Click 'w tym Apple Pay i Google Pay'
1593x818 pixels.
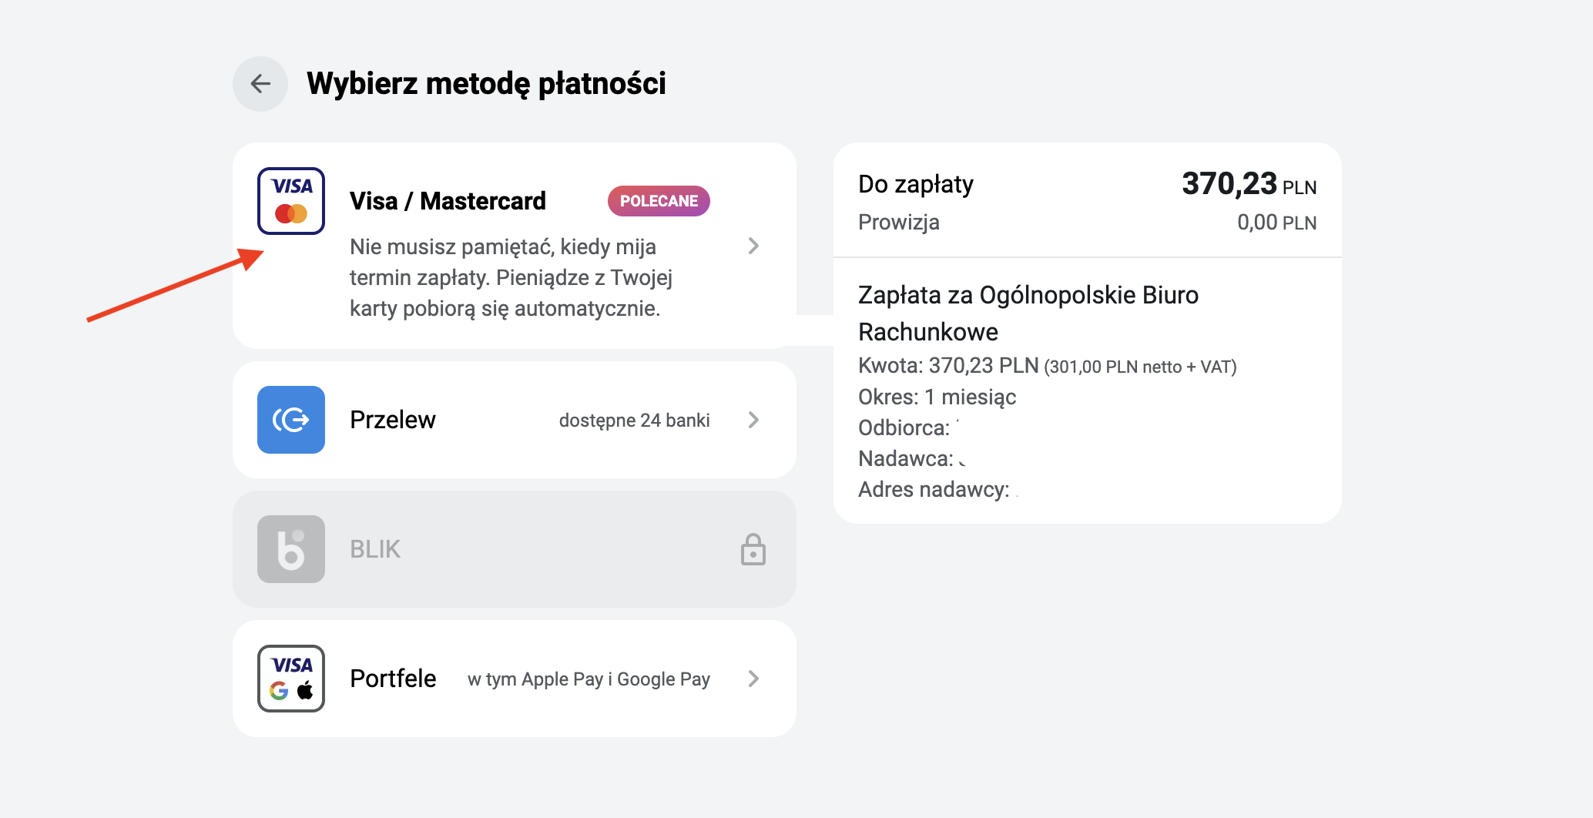pyautogui.click(x=589, y=679)
